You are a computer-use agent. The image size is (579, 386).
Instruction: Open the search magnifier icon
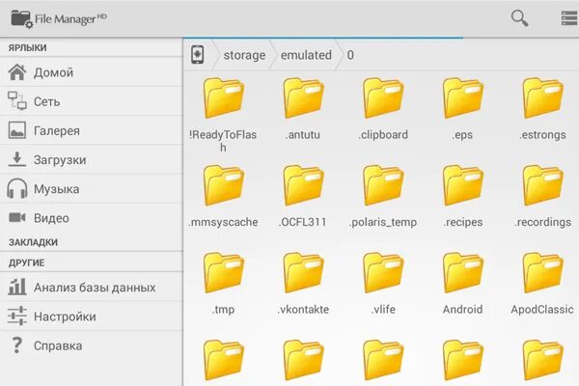click(x=519, y=18)
